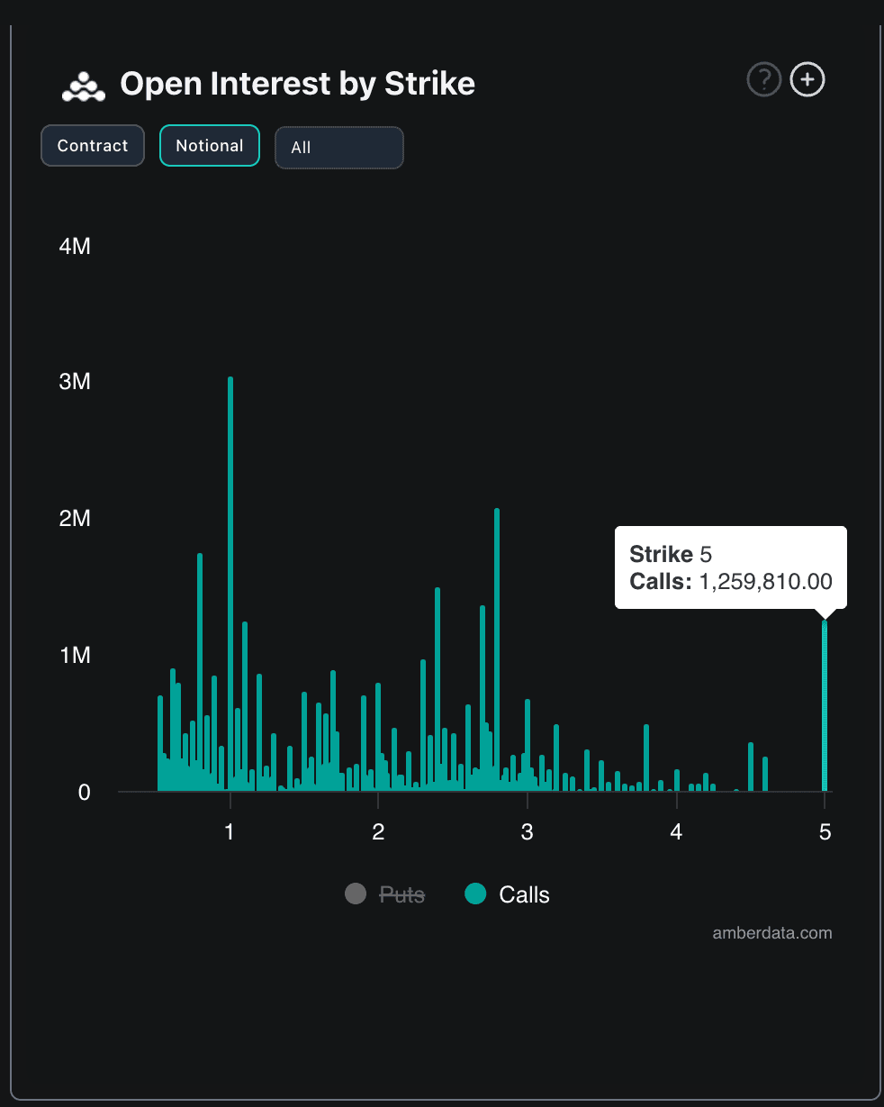Show Puts series via strikethrough legend label
Image resolution: width=884 pixels, height=1107 pixels.
click(x=401, y=894)
